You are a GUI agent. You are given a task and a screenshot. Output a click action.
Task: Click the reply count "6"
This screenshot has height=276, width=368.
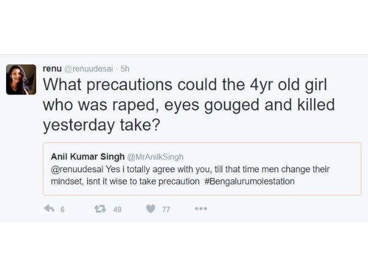click(62, 210)
